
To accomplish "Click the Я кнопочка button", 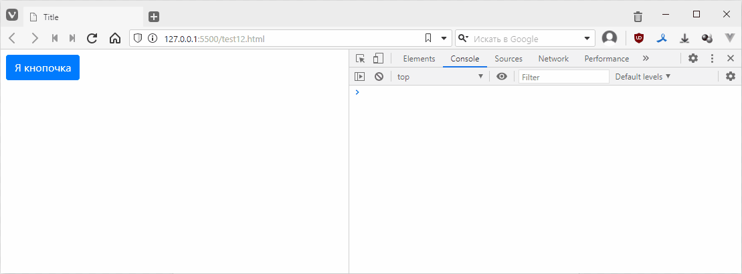I will pos(43,67).
